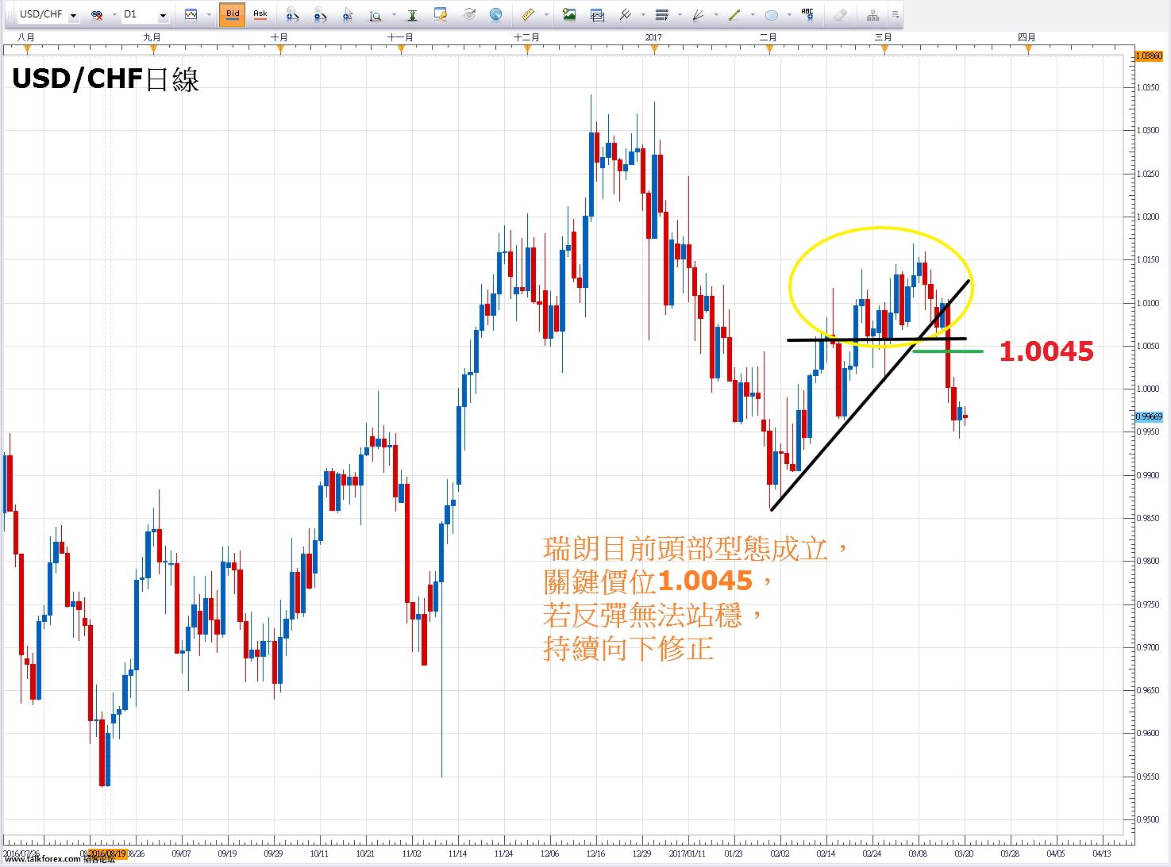Click the highlighted 2016/08/19 date label
The width and height of the screenshot is (1171, 867).
click(108, 854)
